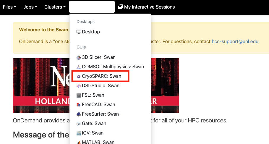Viewport: 269px width, 144px height.
Task: Click the 3D Slicer app icon
Action: click(79, 57)
